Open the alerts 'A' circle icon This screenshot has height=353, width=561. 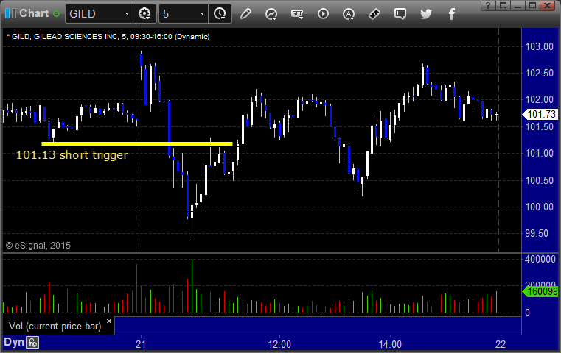(349, 14)
